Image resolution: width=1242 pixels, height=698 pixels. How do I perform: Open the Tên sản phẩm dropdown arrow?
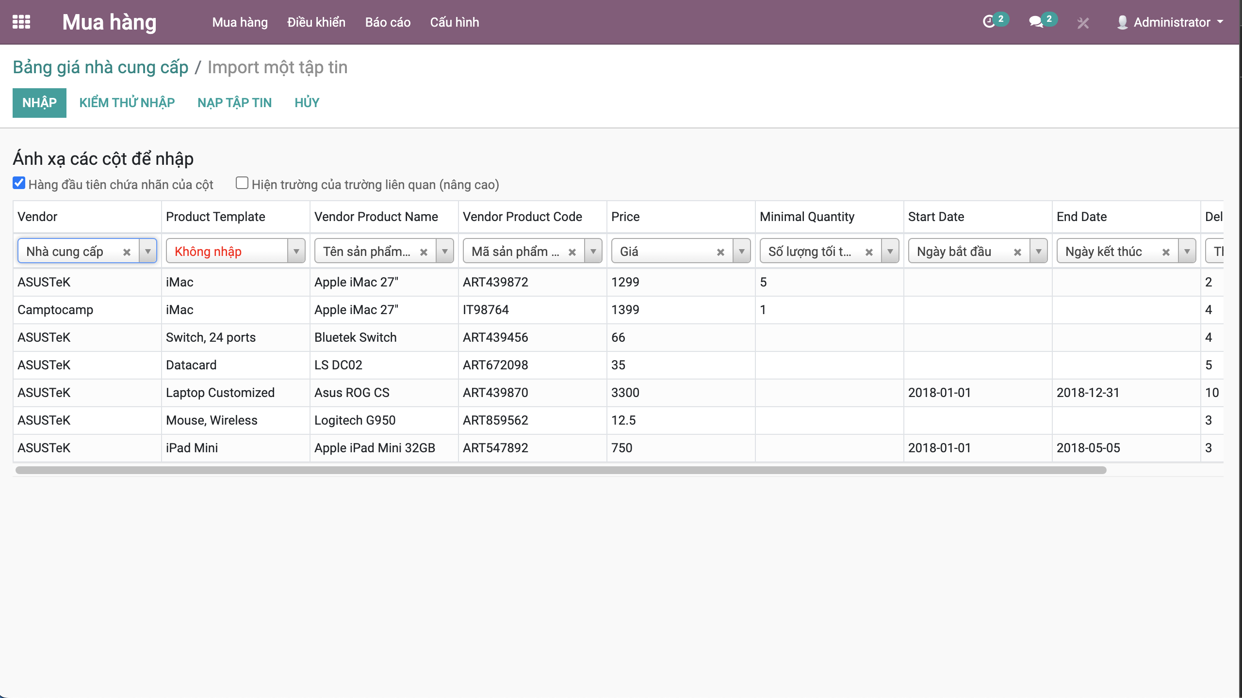444,252
